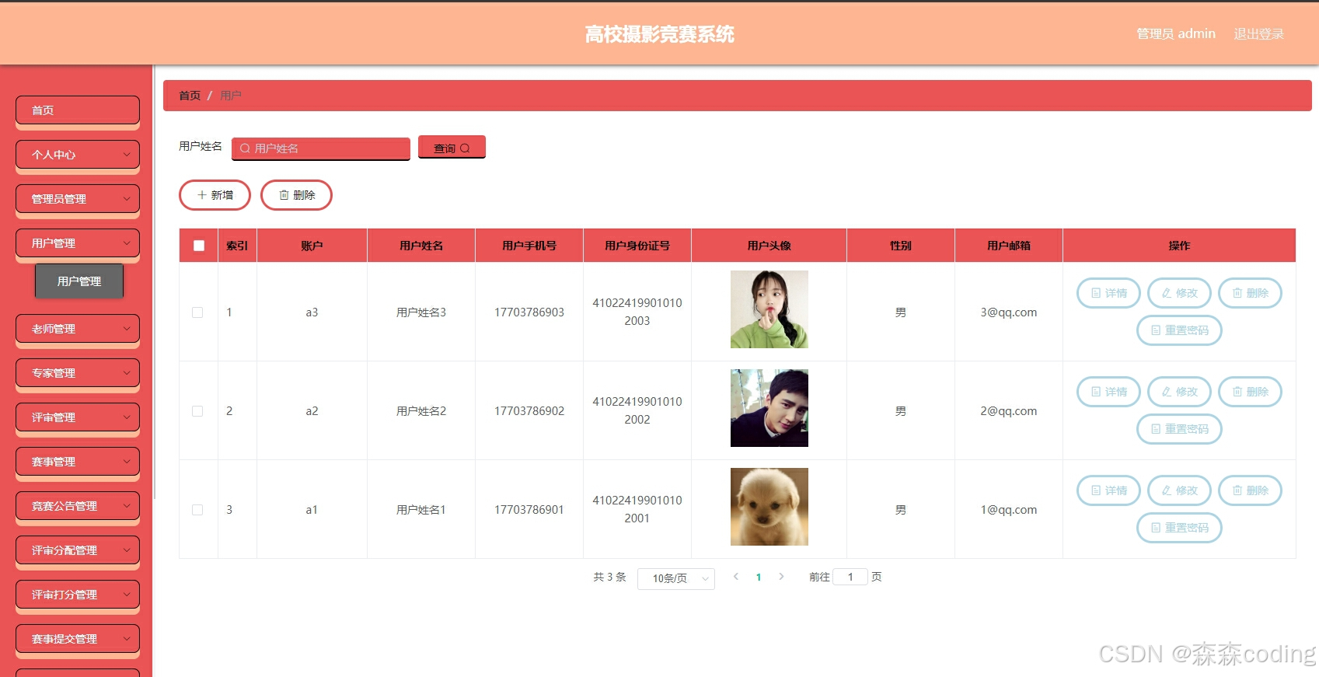Click 修改 for account a2
1319x677 pixels.
1179,392
